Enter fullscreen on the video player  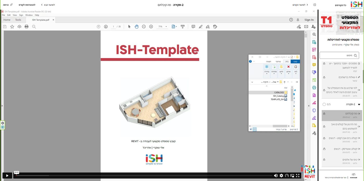pos(298,176)
